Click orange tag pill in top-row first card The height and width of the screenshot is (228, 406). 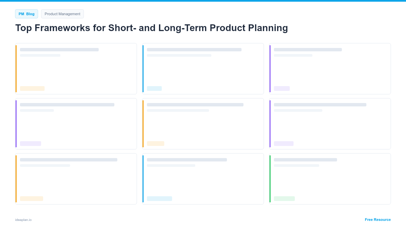tap(32, 88)
